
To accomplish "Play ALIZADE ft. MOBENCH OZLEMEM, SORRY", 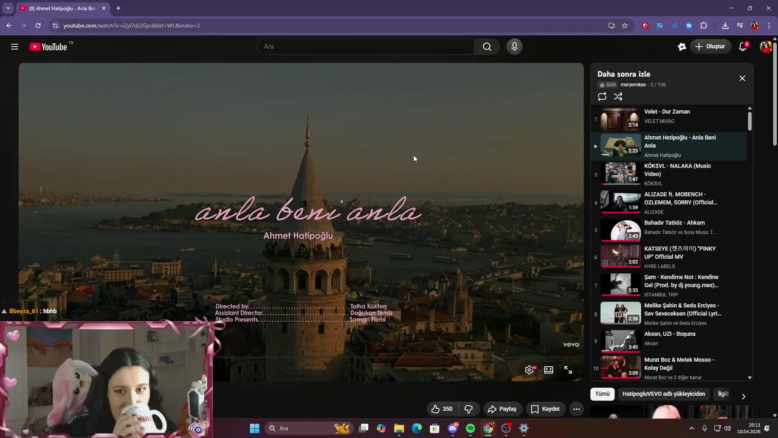I will pos(669,203).
